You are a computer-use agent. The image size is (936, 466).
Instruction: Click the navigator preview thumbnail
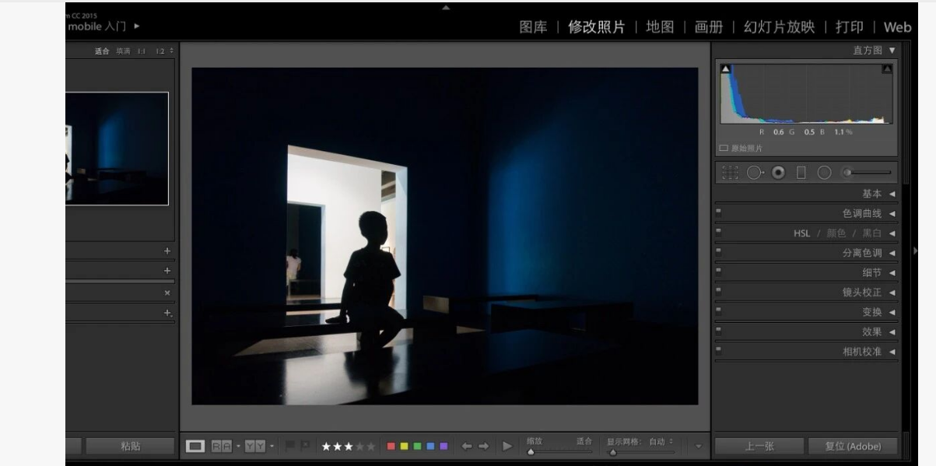coord(117,149)
